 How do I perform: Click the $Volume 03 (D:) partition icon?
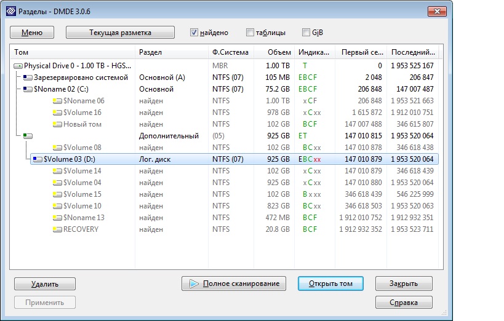38,159
